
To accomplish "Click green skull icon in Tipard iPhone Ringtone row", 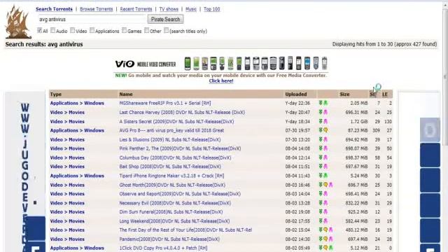I will [x=325, y=176].
